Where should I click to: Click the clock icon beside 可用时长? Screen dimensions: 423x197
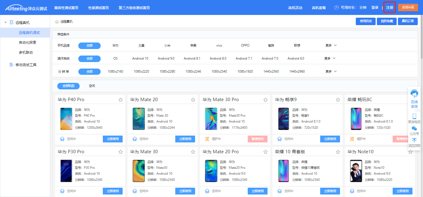(x=336, y=8)
